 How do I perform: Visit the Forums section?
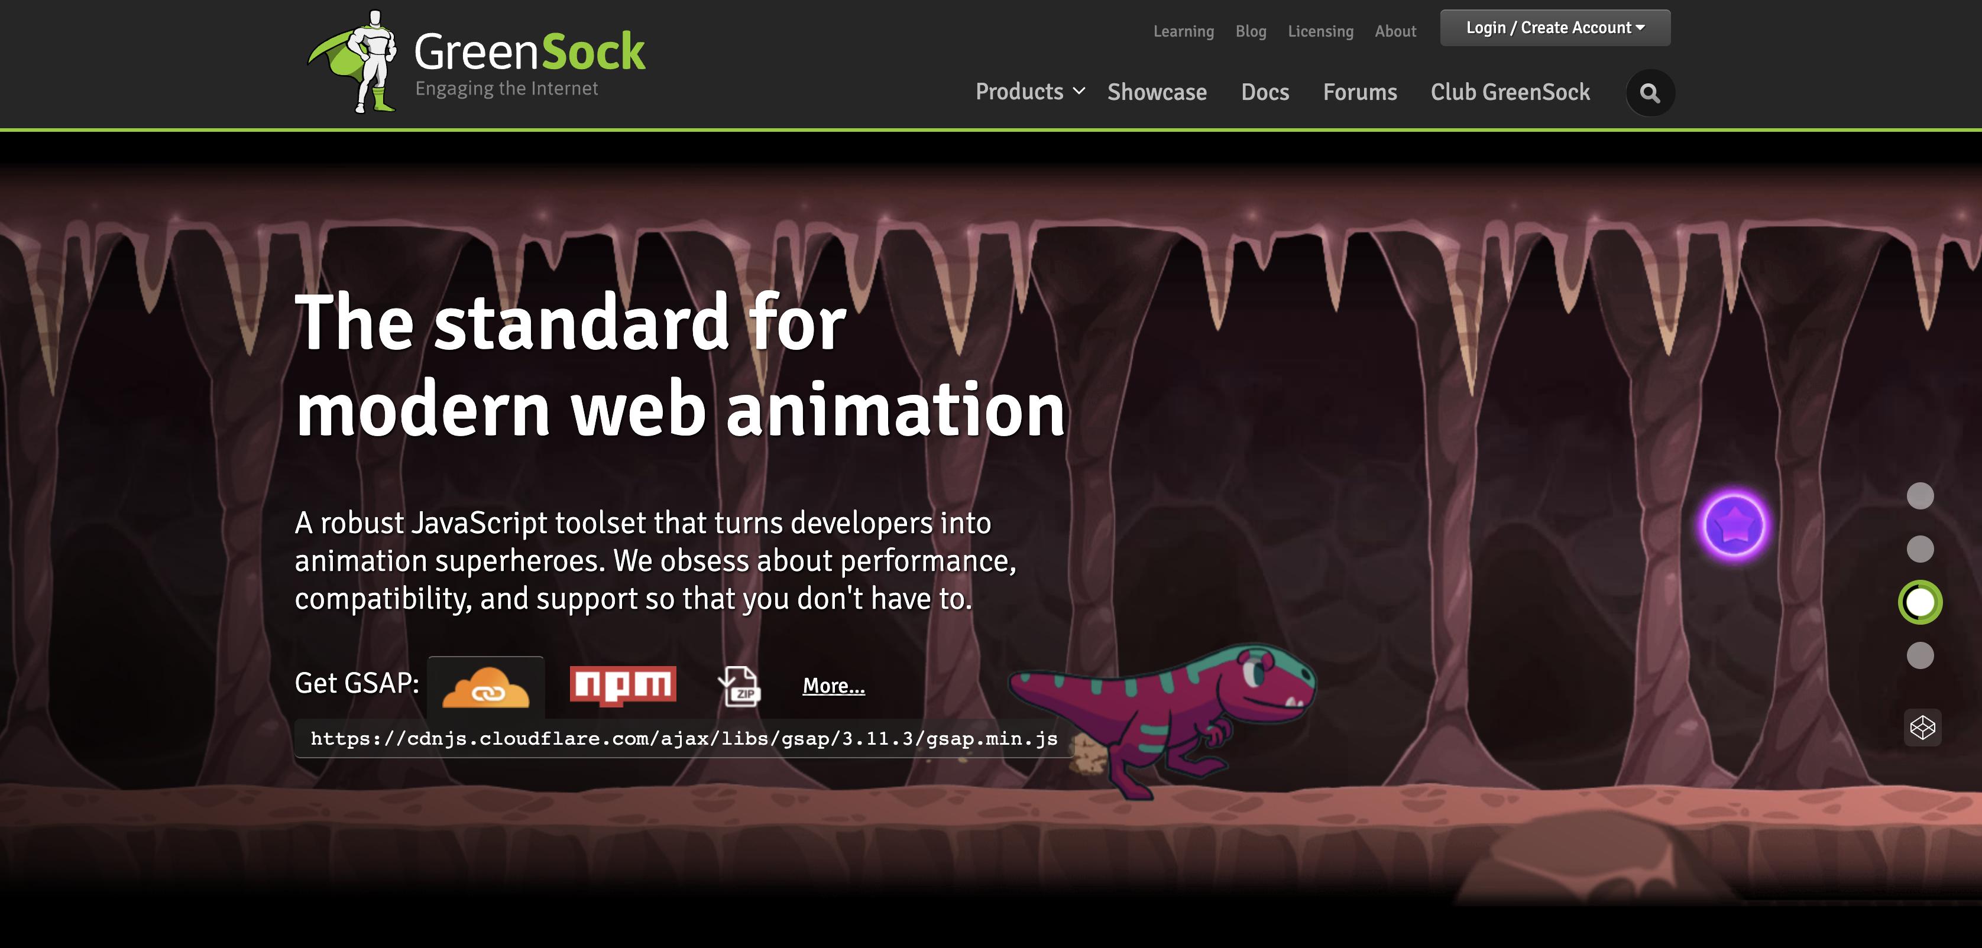pos(1359,92)
